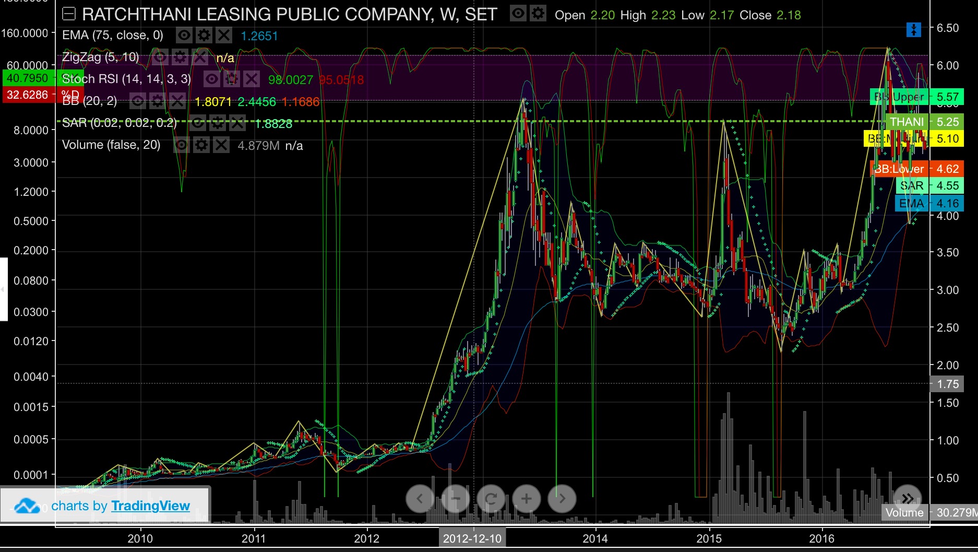Click the blue arrows icon at top right

point(913,30)
